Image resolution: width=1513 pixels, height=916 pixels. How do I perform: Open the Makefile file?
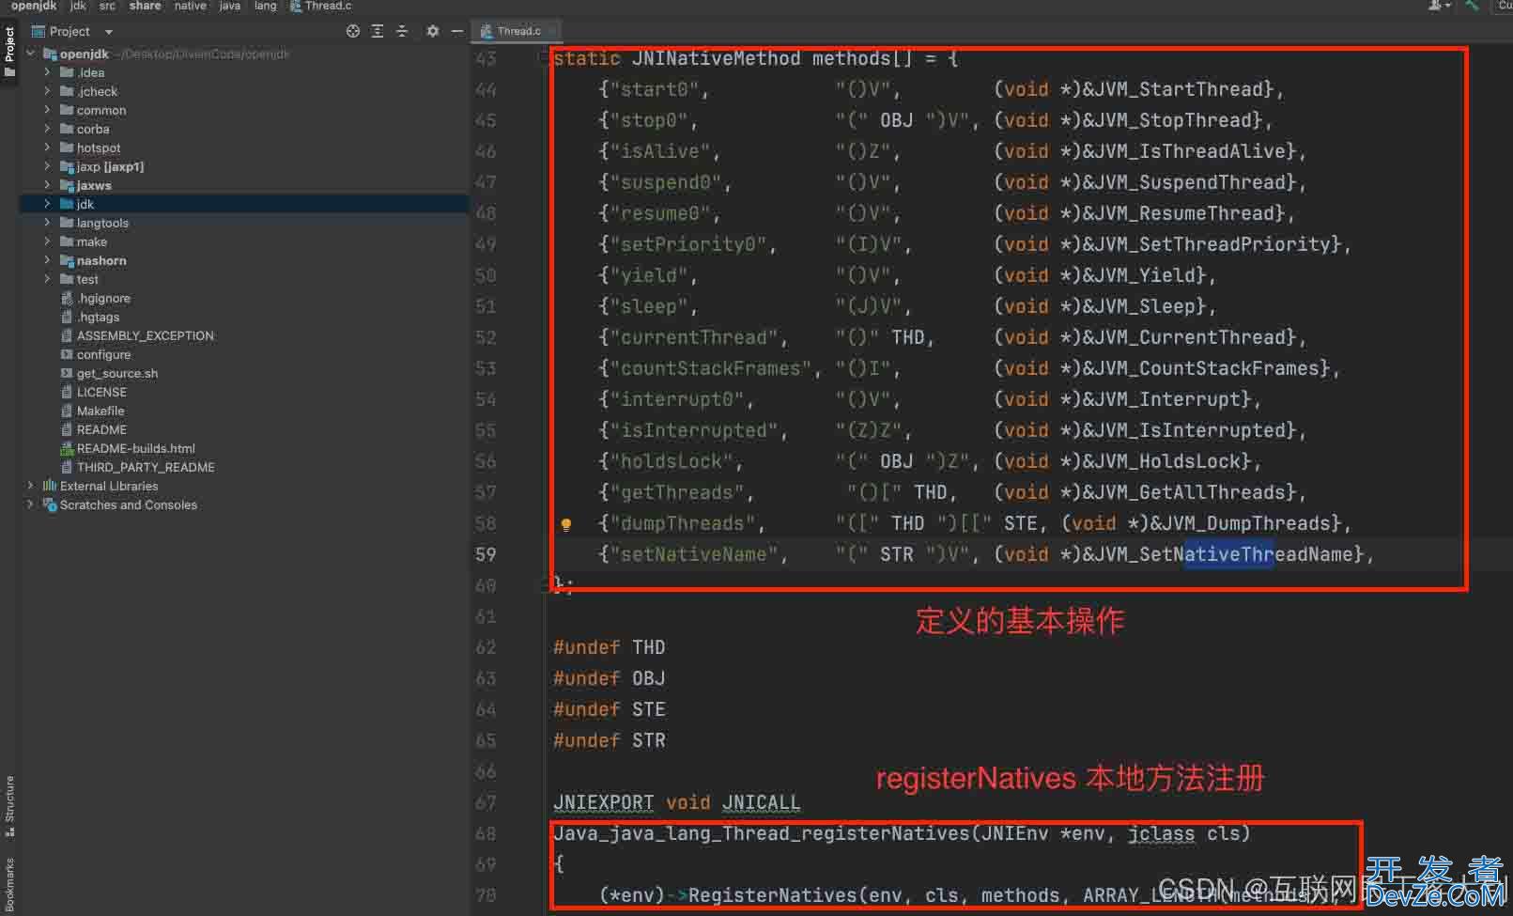(100, 411)
